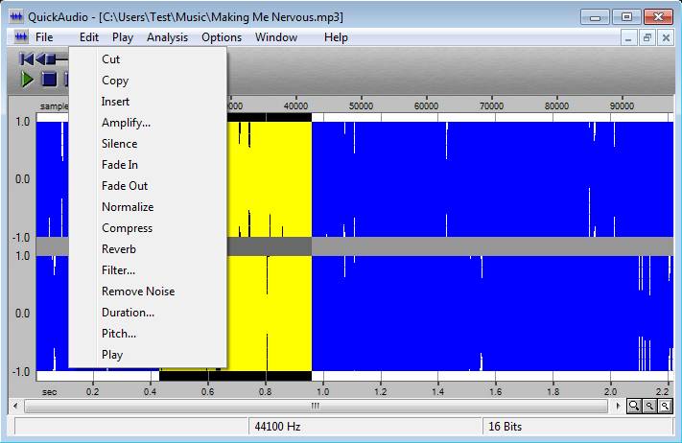
Task: Click the middle small magnifier zoom icon
Action: (649, 407)
